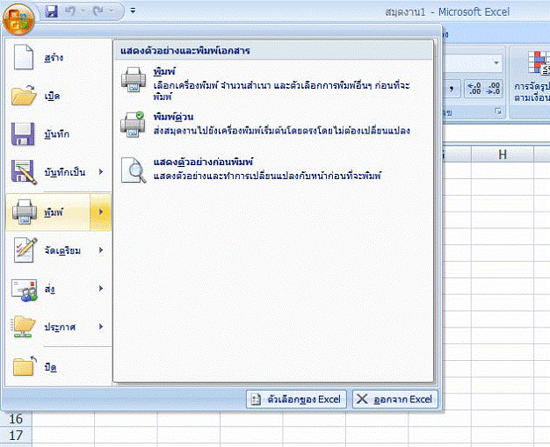
Task: Click the closed folder icon for ปิด
Action: 25,366
